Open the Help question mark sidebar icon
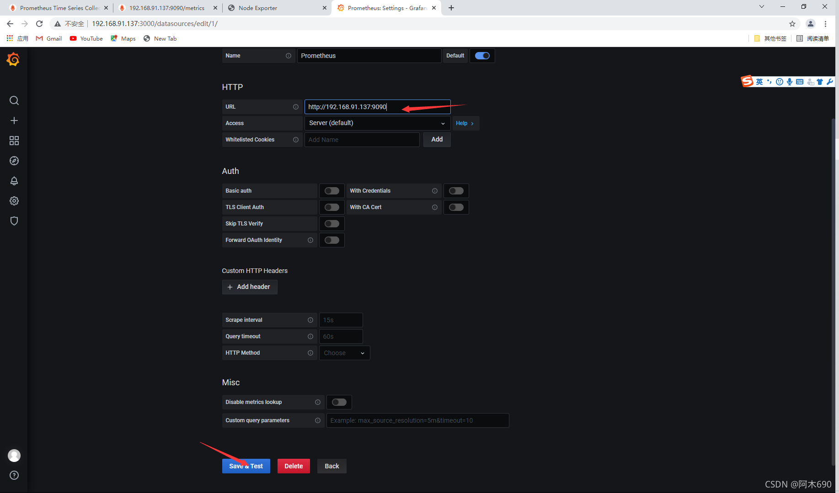Viewport: 839px width, 493px height. pyautogui.click(x=14, y=475)
